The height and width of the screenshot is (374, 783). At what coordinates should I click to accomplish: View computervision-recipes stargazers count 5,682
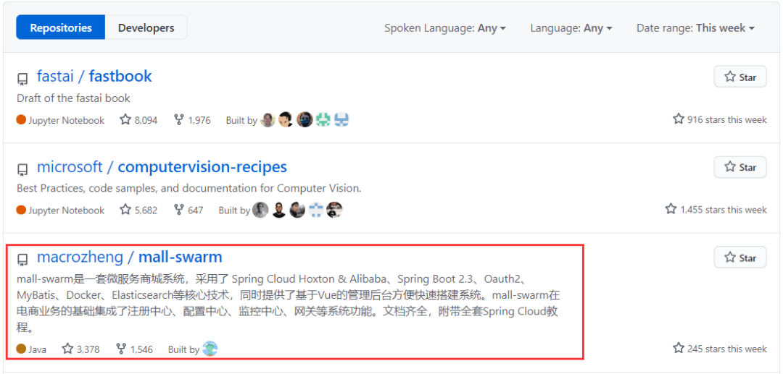[x=138, y=210]
